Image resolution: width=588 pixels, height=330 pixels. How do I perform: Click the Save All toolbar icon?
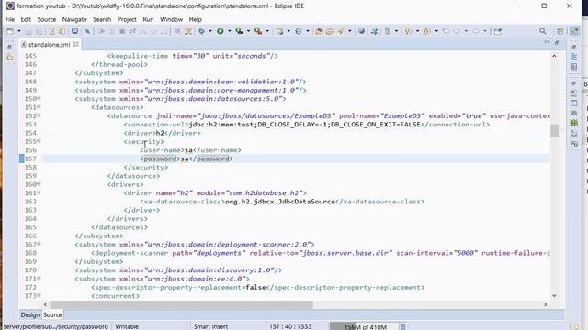pos(39,31)
